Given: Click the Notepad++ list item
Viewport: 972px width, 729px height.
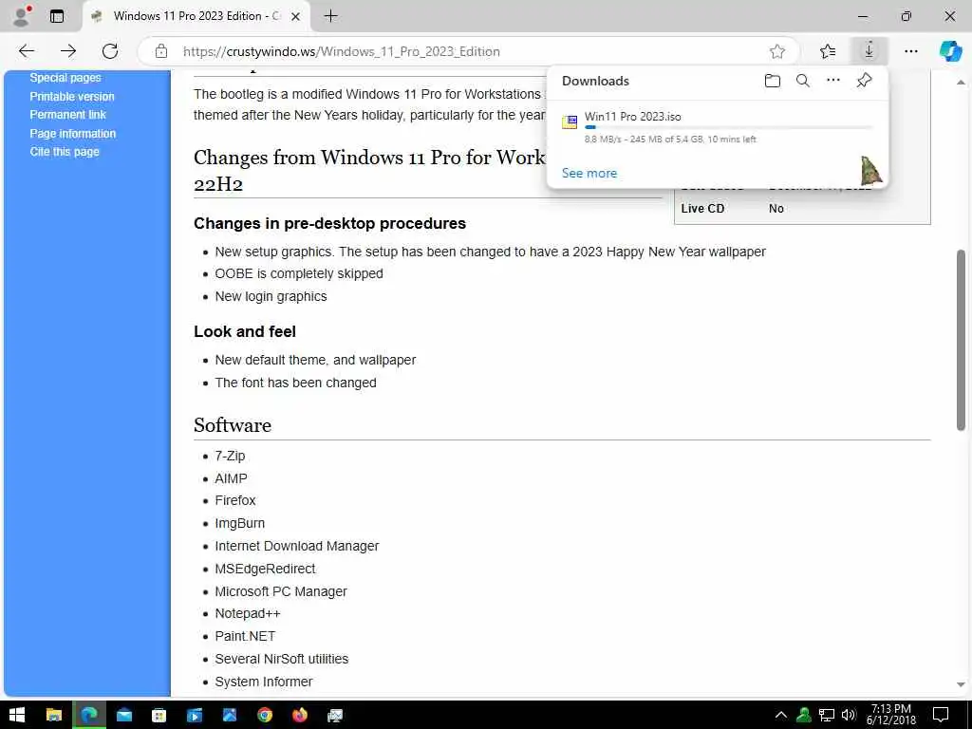Looking at the screenshot, I should click(248, 614).
